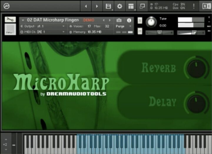
Task: Toggle the Solo S button
Action: [140, 20]
